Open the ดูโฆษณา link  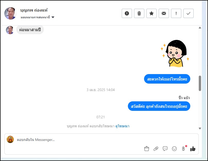[x=122, y=126]
